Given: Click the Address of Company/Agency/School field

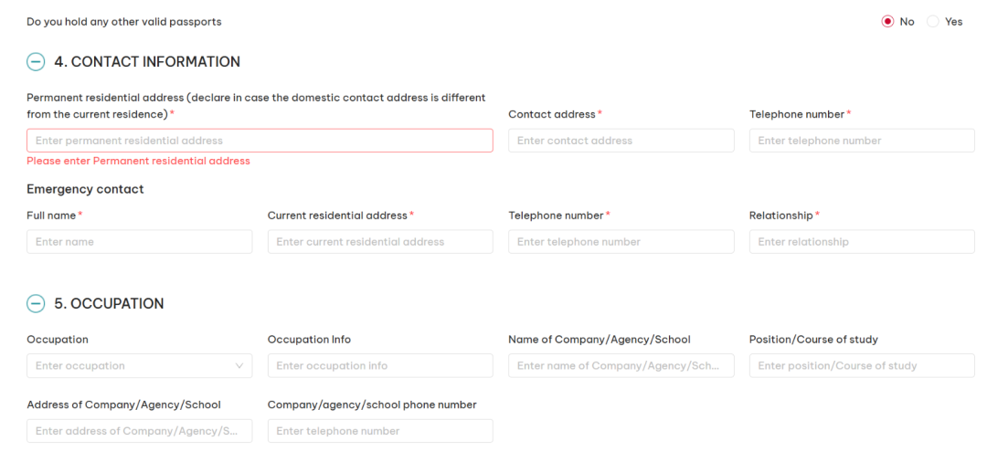Looking at the screenshot, I should pyautogui.click(x=139, y=431).
